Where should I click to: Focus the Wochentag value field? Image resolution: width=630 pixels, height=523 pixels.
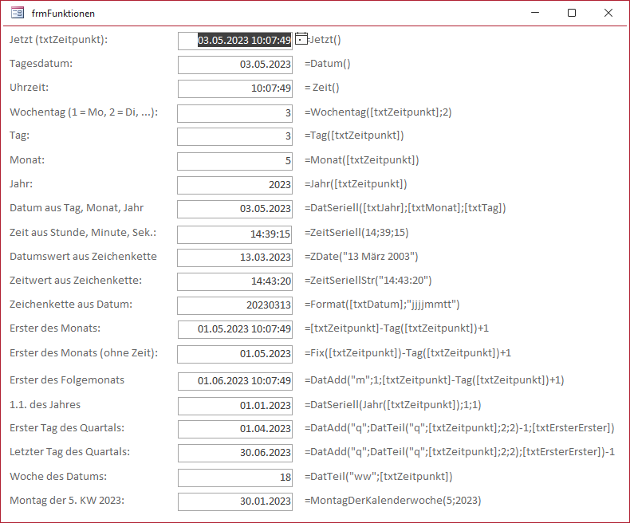pyautogui.click(x=235, y=113)
